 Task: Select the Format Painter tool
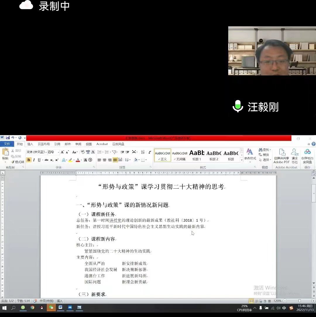click(x=18, y=162)
